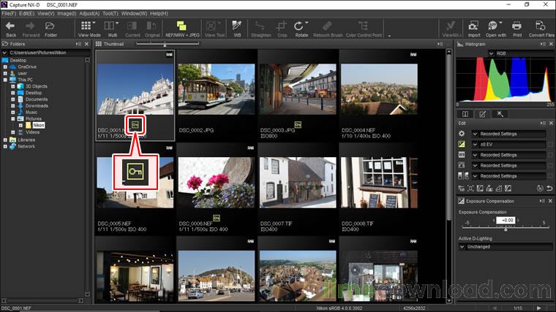Image resolution: width=556 pixels, height=312 pixels.
Task: Toggle the checkbox beside ±0 EV setting
Action: 550,145
